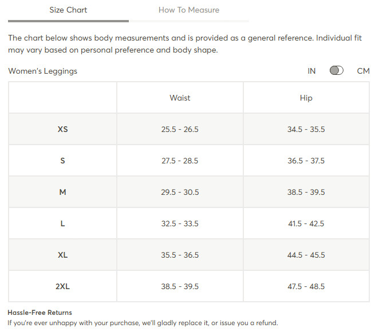Image resolution: width=379 pixels, height=336 pixels.
Task: Click the XS waist value 25.5 - 26.5
Action: (180, 129)
